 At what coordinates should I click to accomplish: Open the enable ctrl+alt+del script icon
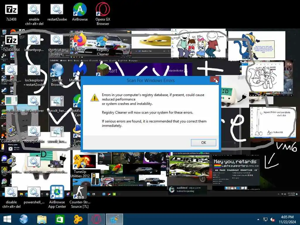click(x=34, y=14)
